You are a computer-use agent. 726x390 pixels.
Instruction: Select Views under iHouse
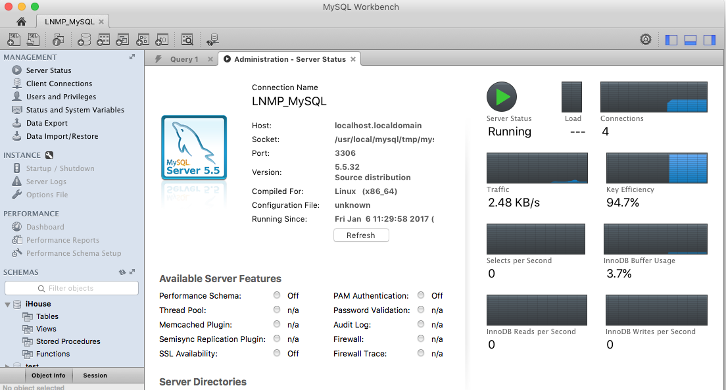point(46,329)
